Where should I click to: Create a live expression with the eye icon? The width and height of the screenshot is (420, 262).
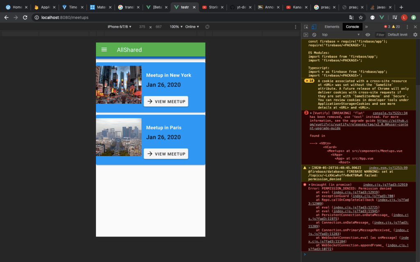[367, 35]
